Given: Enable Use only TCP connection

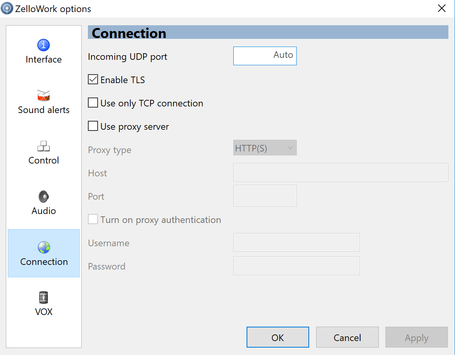Looking at the screenshot, I should 93,103.
